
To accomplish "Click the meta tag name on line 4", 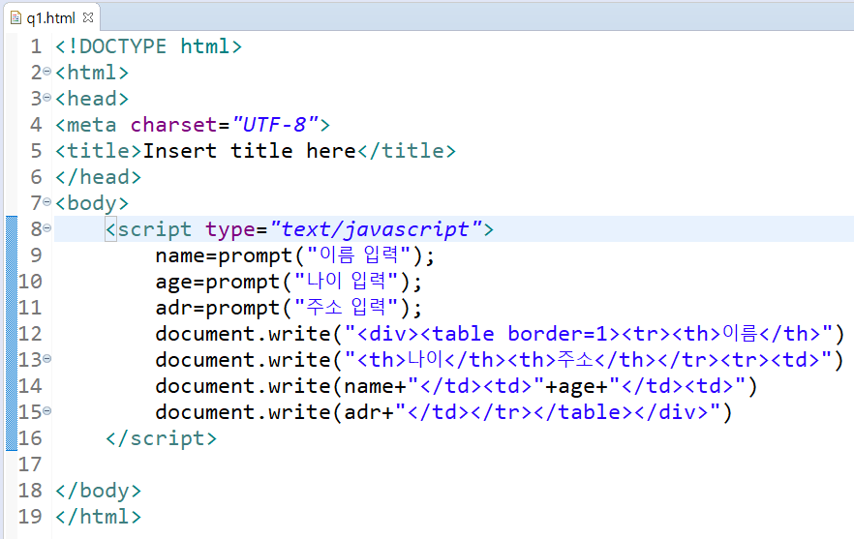I will click(x=91, y=125).
